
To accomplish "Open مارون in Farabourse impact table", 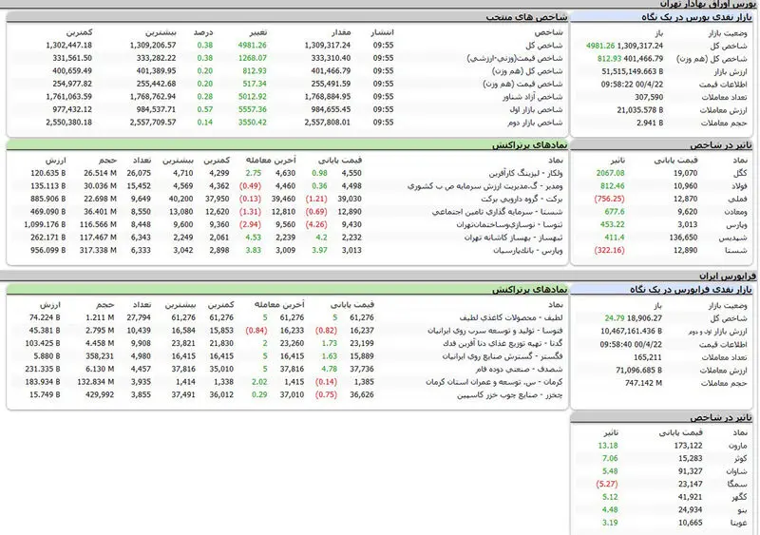I will click(738, 446).
